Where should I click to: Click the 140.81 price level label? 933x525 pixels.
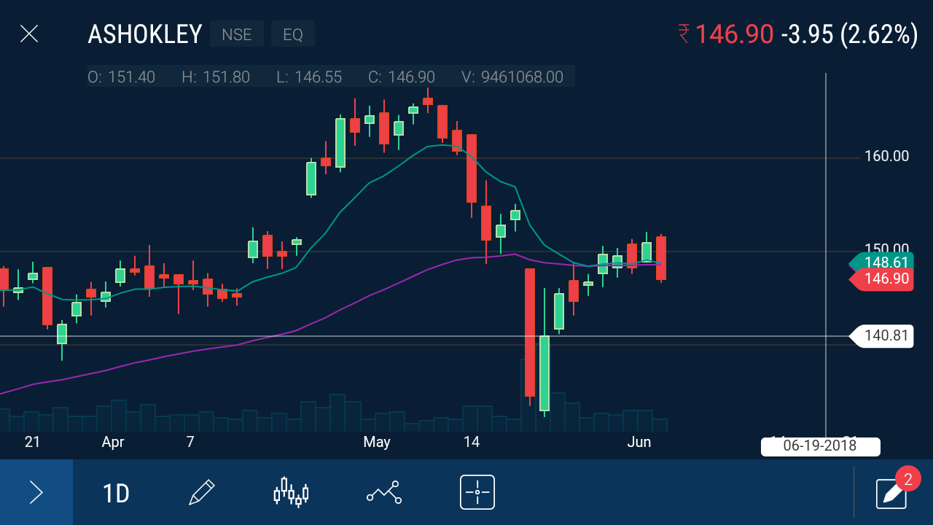click(883, 336)
